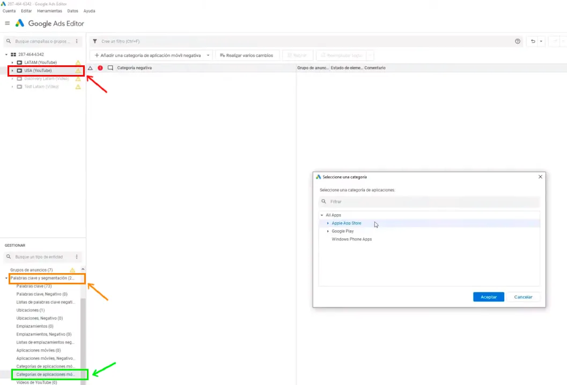Click the filter funnel icon
The height and width of the screenshot is (385, 567).
tap(95, 41)
